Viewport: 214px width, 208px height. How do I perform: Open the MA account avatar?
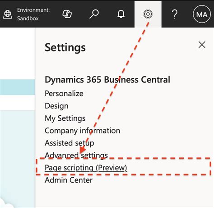point(202,14)
